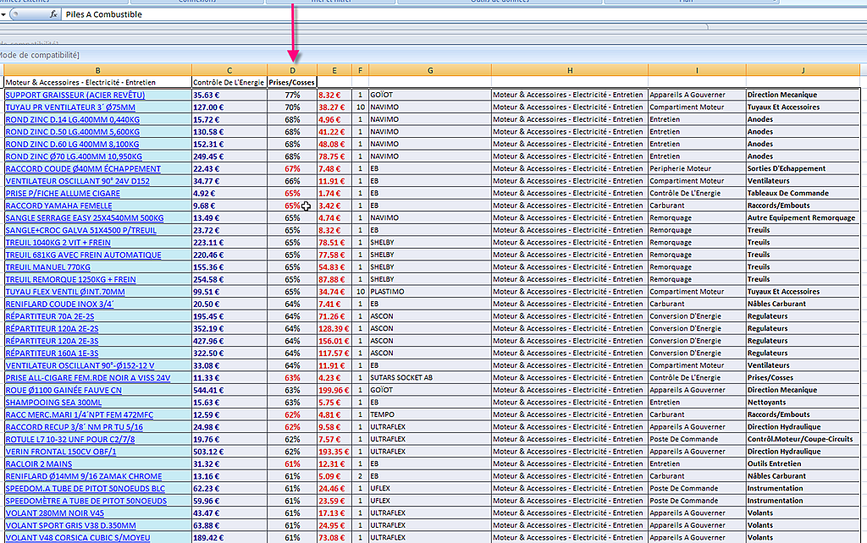This screenshot has width=867, height=543.
Task: Select the Raccords/Embouts cell in RACCORD YAMAHA row
Action: click(803, 206)
